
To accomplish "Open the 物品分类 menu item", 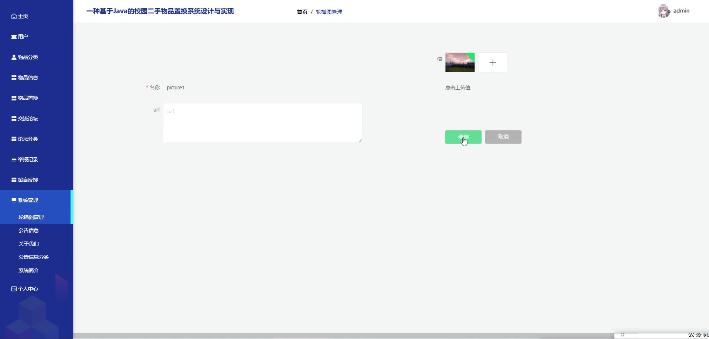I will click(36, 57).
